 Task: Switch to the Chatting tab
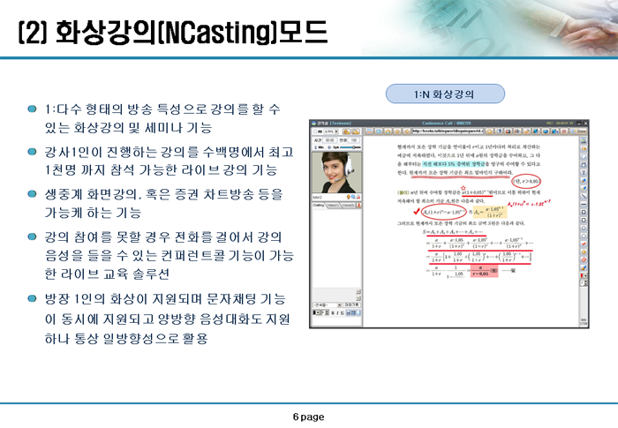pos(319,206)
